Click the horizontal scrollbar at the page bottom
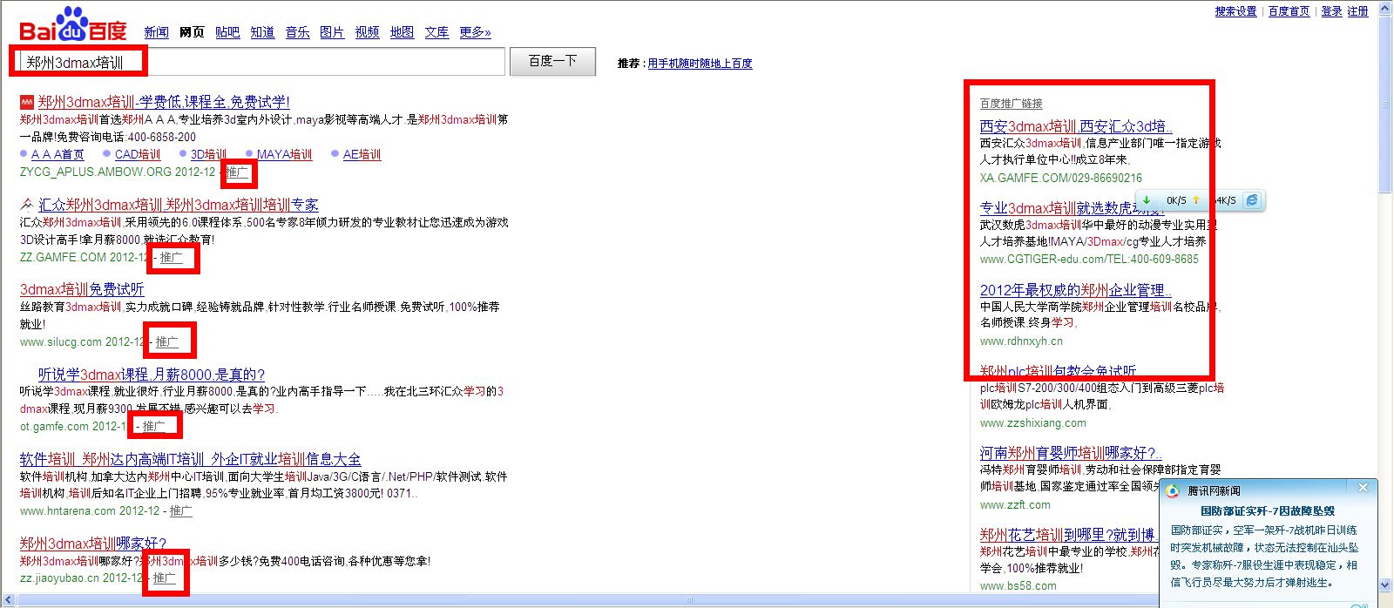 [688, 600]
